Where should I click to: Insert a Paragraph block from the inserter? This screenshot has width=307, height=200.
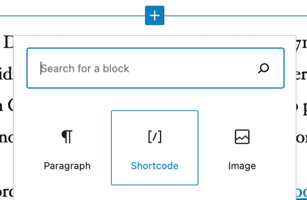(67, 147)
